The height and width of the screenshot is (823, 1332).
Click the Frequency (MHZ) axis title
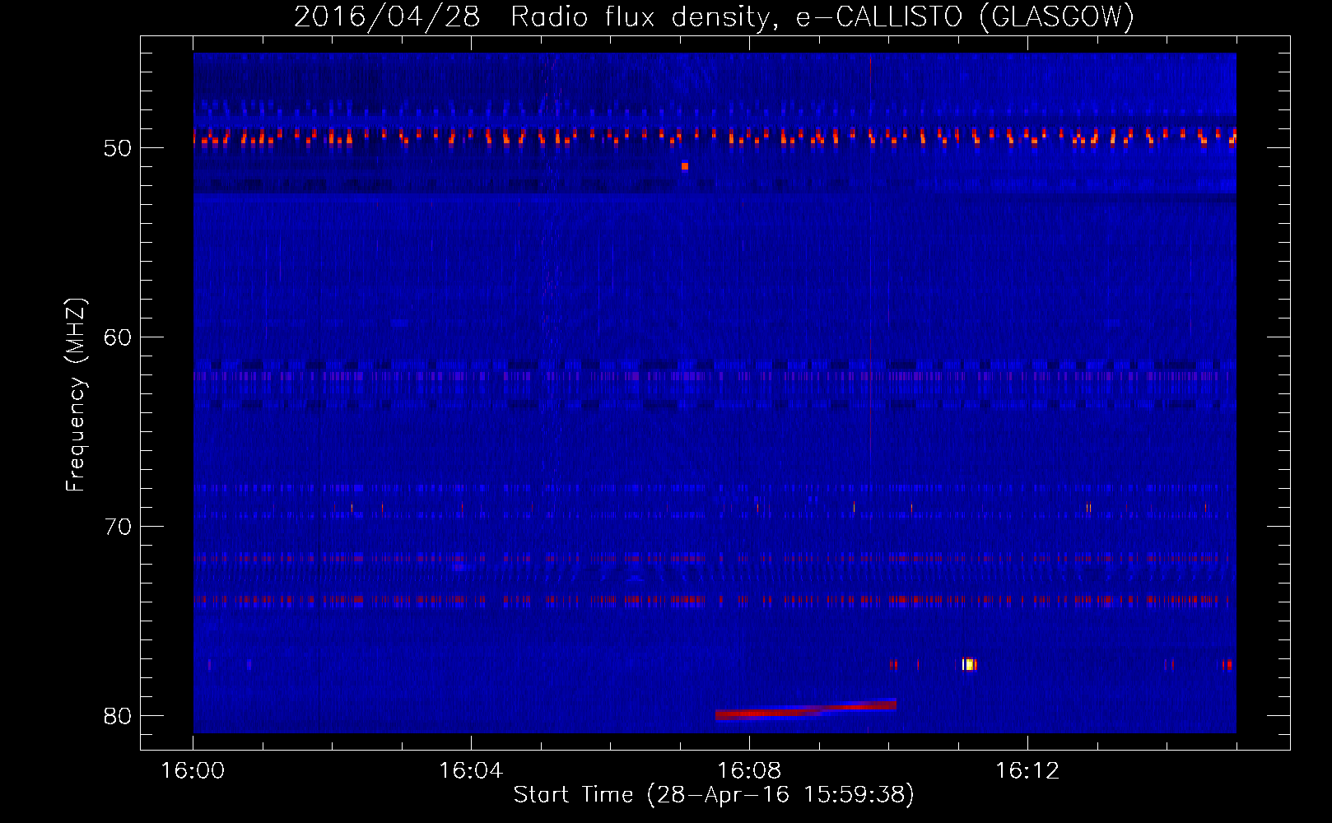click(x=76, y=395)
